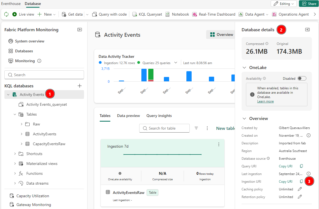Expand the CapacityEventsRaw table

[x=21, y=144]
